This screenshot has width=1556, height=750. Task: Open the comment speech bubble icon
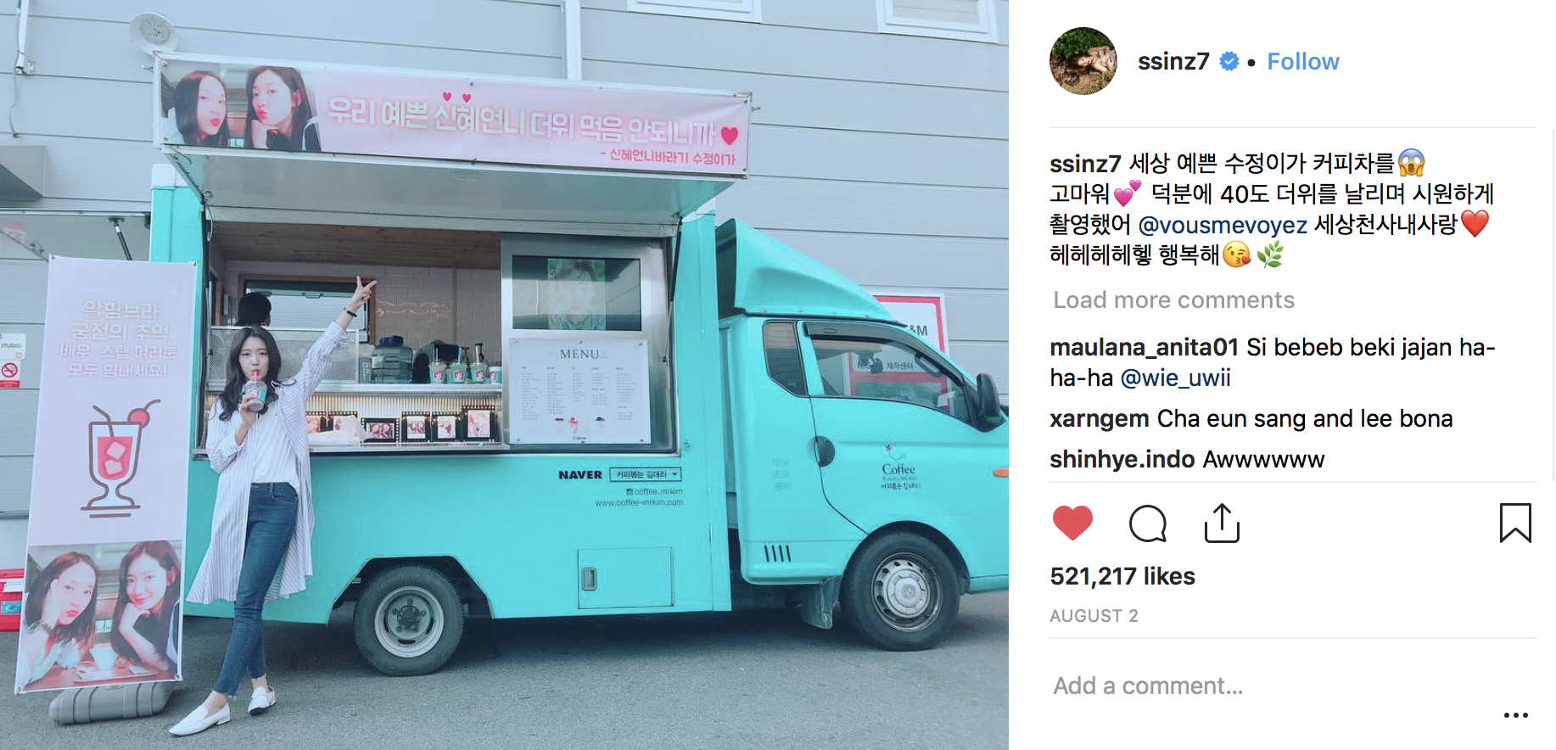[x=1148, y=523]
